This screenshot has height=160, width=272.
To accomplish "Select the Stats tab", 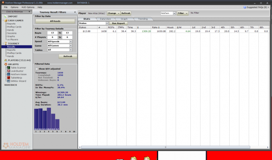I will tap(87, 19).
